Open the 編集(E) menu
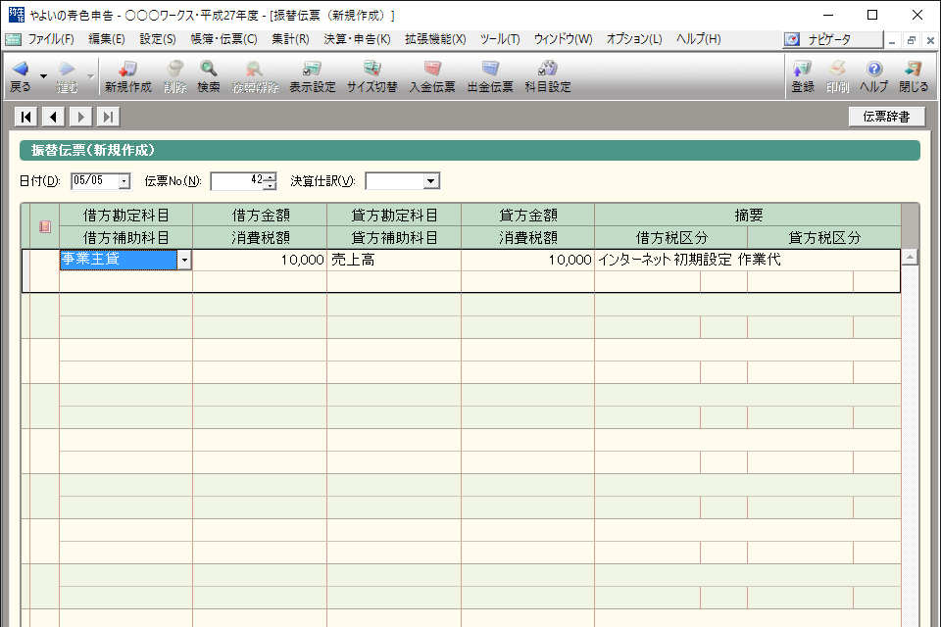 106,39
